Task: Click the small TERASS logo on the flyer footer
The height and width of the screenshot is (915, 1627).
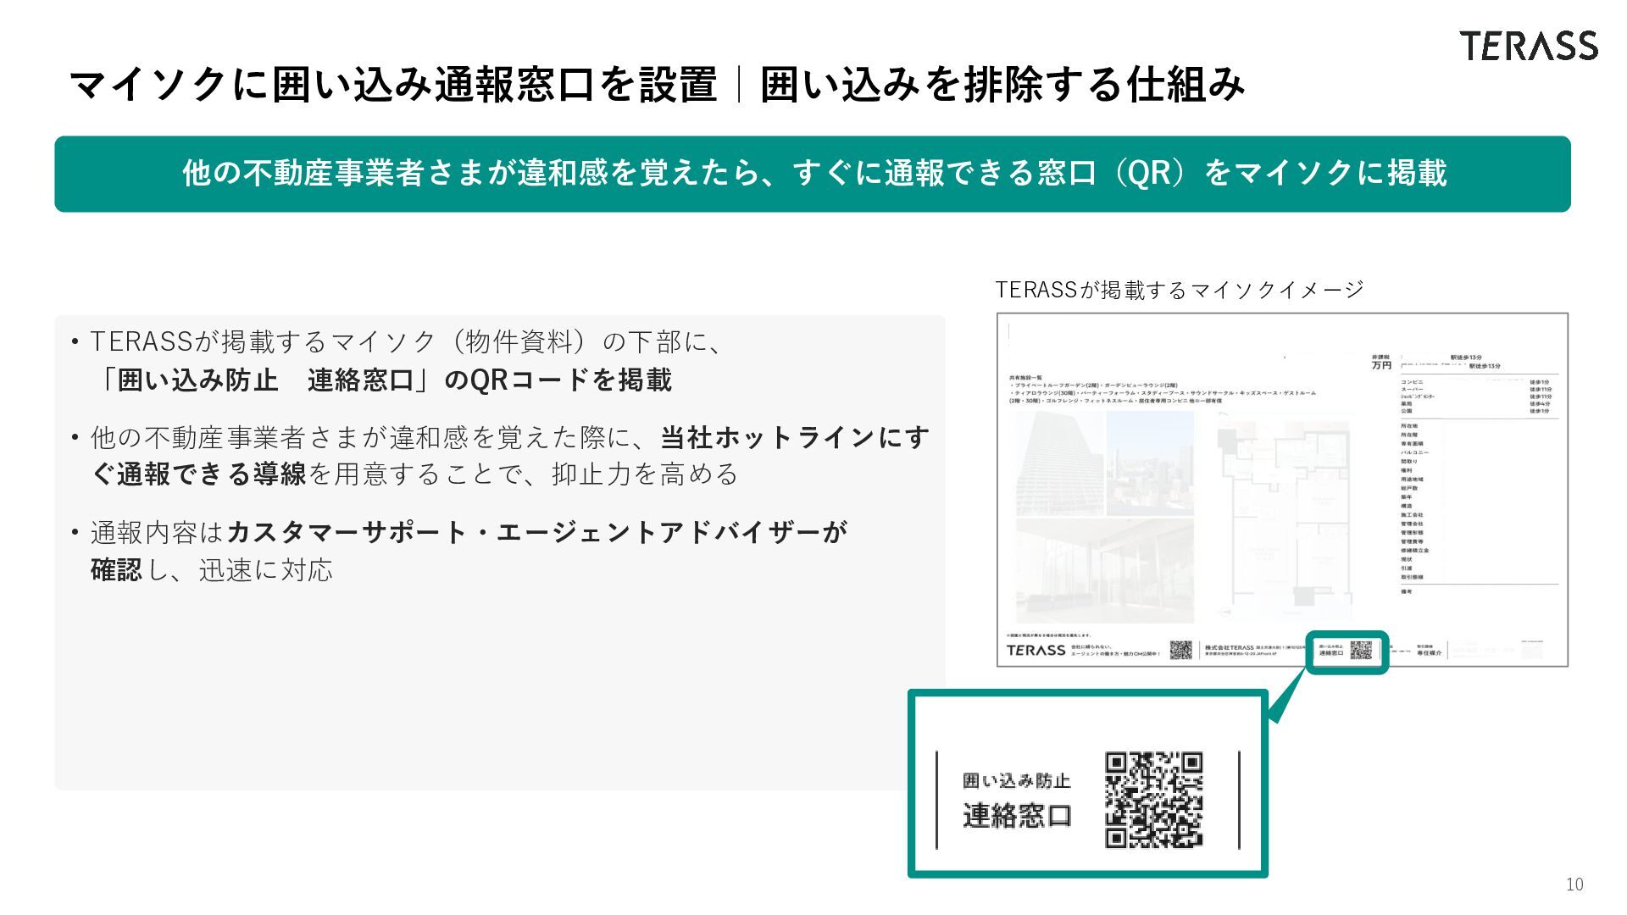Action: click(x=1036, y=650)
